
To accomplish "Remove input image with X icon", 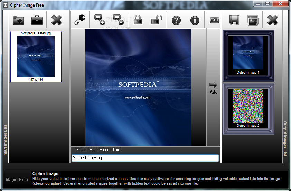I will [56, 20].
